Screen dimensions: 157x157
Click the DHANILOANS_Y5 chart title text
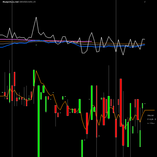click(28, 2)
